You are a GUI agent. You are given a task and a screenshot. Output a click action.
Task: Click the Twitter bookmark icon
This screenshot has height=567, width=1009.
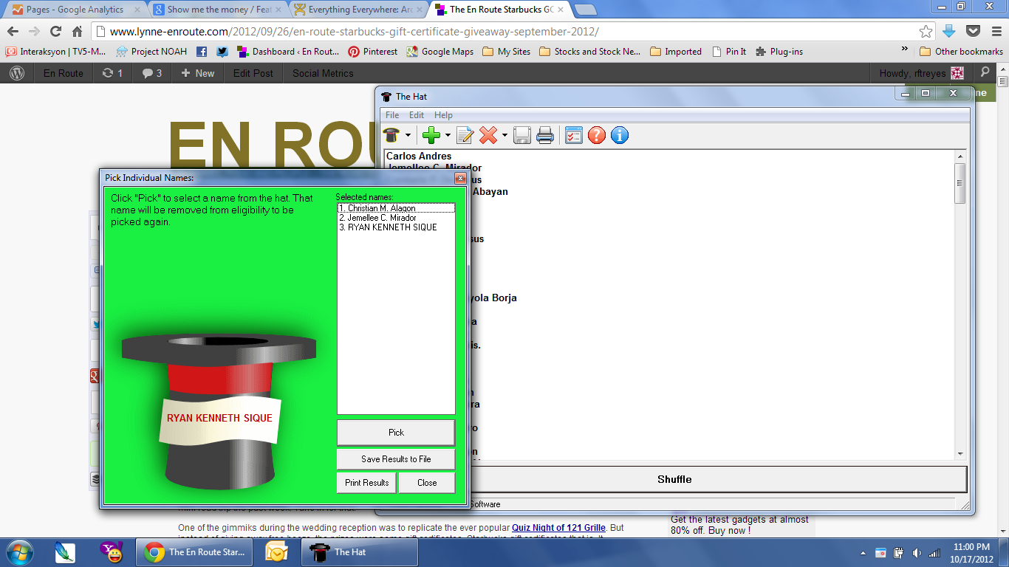[222, 52]
